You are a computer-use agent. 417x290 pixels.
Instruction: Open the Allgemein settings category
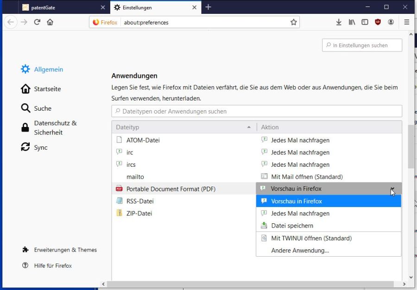coord(42,69)
